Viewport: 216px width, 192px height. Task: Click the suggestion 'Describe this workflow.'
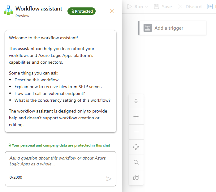pos(37,80)
